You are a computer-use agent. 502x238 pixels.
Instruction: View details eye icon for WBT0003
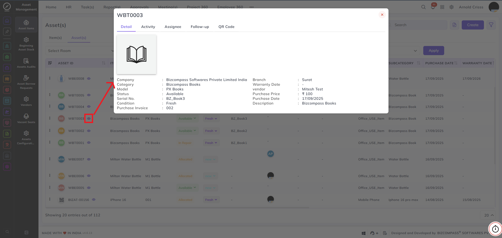click(x=89, y=118)
